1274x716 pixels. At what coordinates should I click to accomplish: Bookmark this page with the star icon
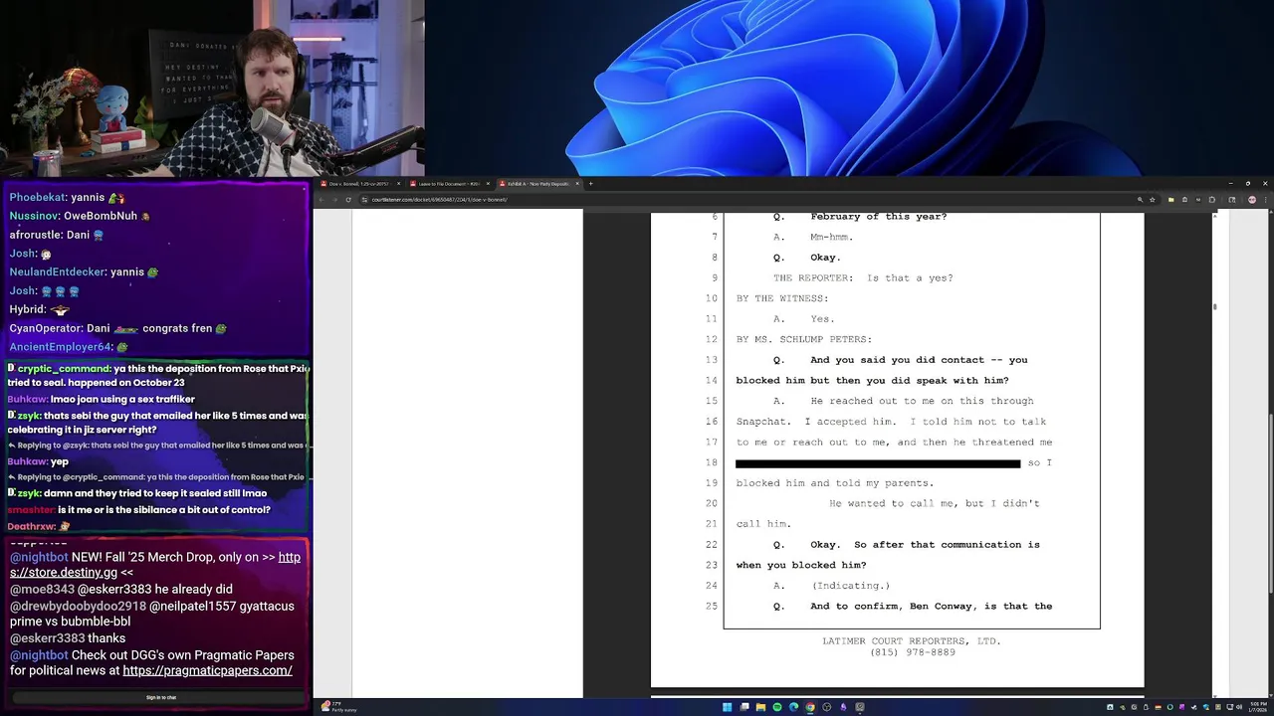click(1154, 199)
